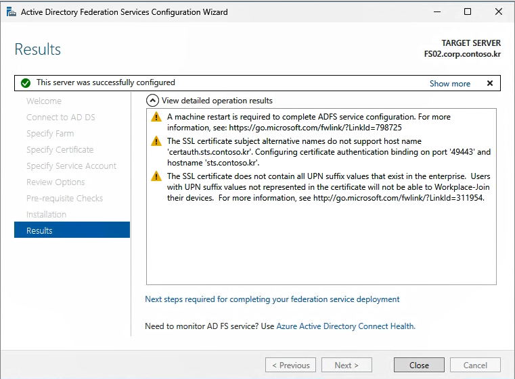Go to Specify Certificate step
The width and height of the screenshot is (515, 379).
tap(60, 149)
